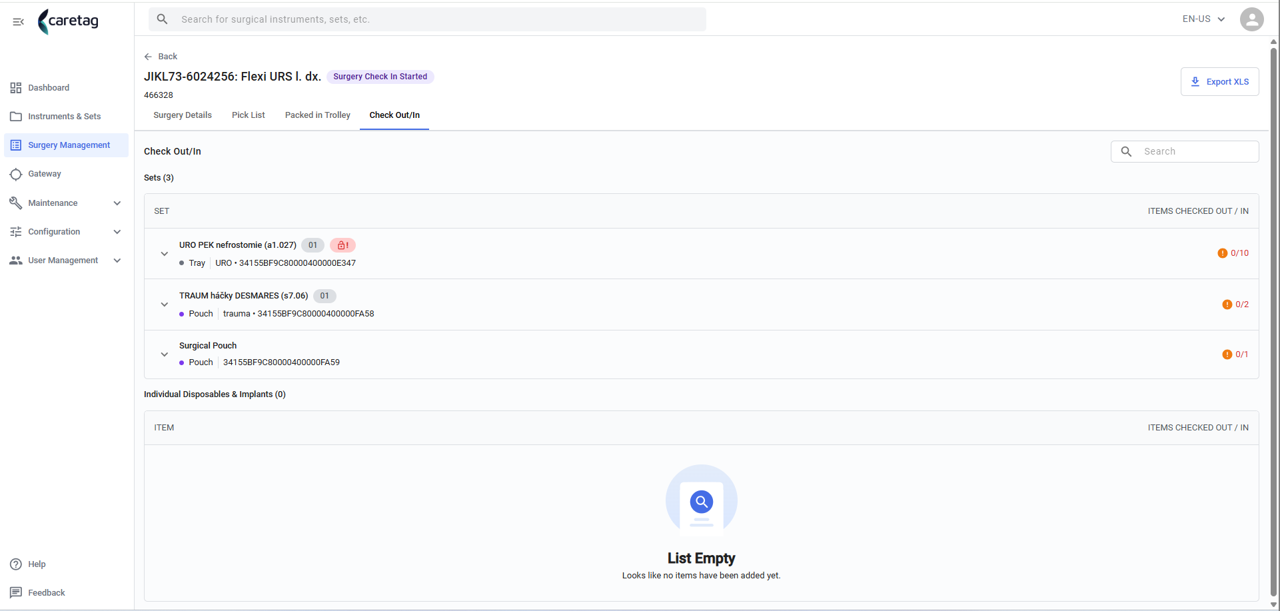This screenshot has width=1280, height=611.
Task: Click Individual Disposables & Implants (0) heading
Action: tap(215, 394)
